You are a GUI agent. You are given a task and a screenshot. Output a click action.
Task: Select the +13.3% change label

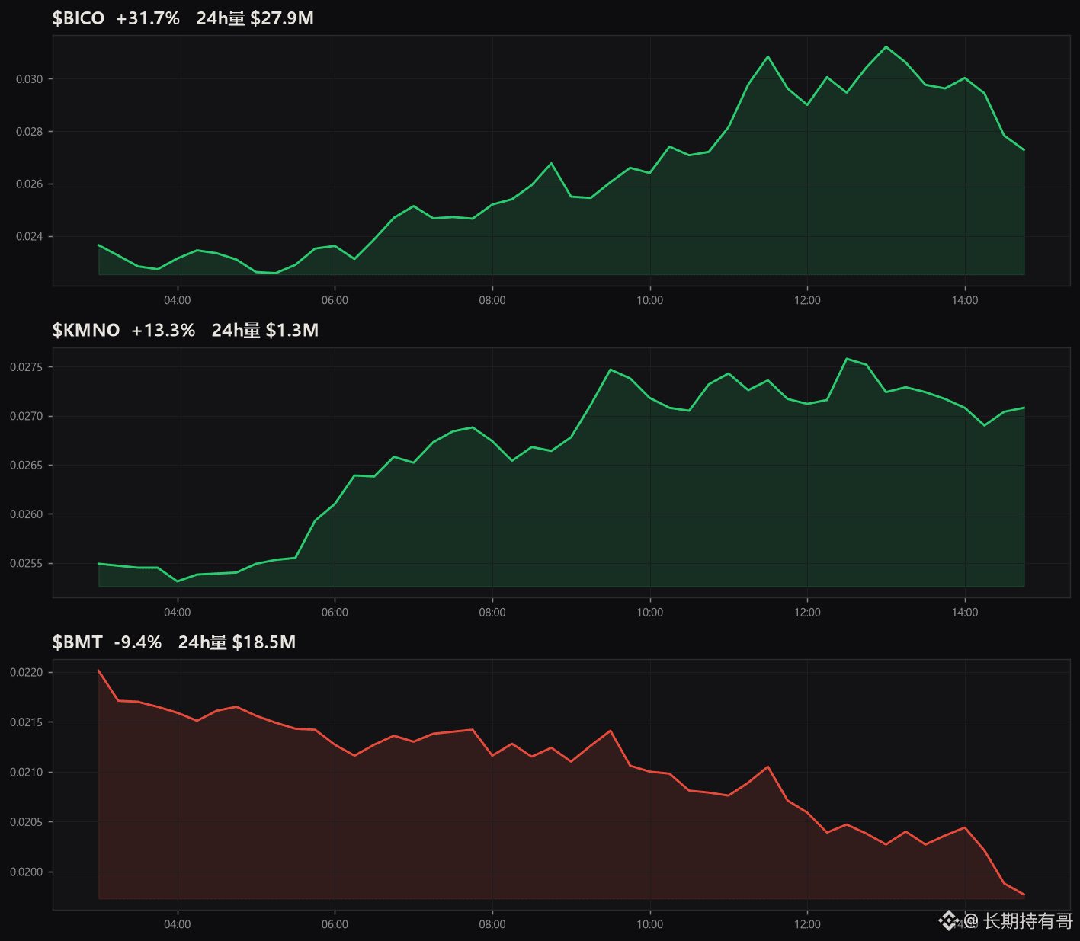[x=163, y=330]
